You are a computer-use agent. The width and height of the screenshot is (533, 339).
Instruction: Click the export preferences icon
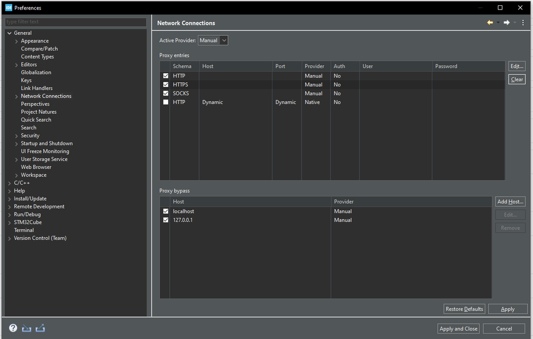click(x=40, y=328)
